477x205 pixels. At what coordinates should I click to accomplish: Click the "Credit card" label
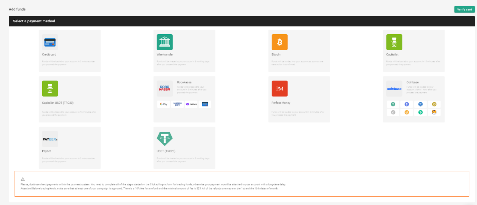pyautogui.click(x=49, y=55)
